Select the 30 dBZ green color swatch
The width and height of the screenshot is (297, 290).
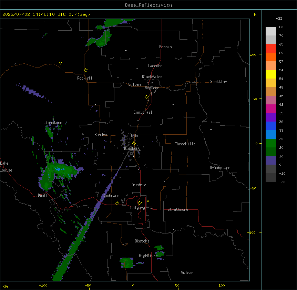pos(271,143)
